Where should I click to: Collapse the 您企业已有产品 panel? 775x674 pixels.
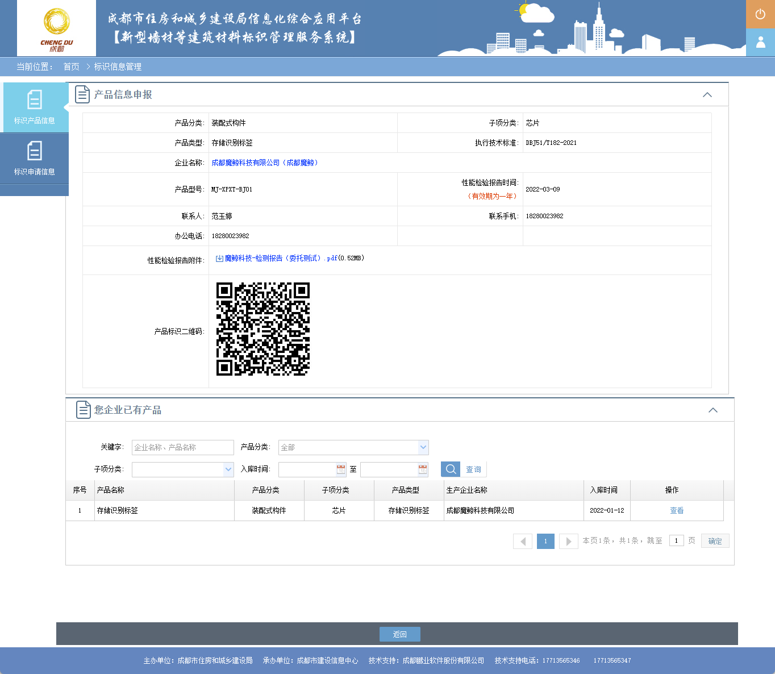click(x=713, y=410)
